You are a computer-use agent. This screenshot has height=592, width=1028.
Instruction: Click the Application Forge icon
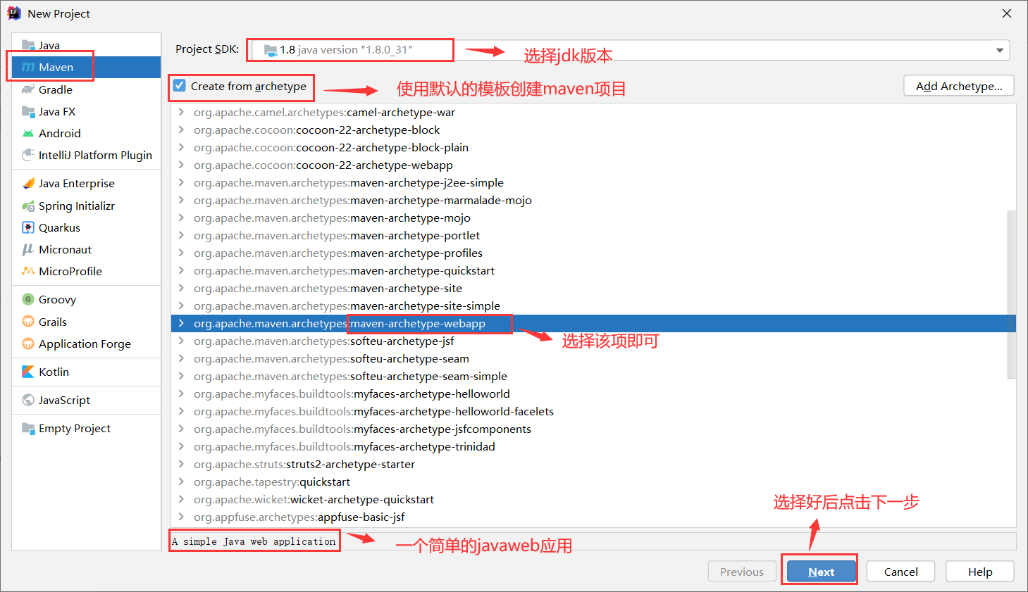28,344
